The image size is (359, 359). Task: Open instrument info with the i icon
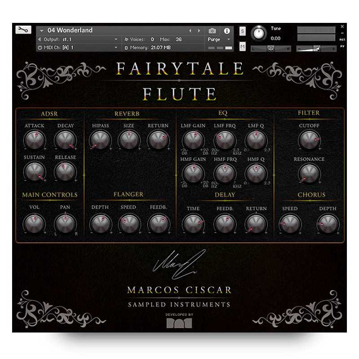pyautogui.click(x=228, y=31)
